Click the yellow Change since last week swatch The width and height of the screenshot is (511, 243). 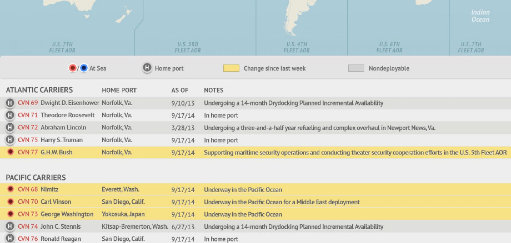pyautogui.click(x=231, y=68)
